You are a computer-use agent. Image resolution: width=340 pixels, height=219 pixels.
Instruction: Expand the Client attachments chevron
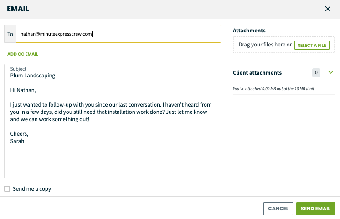click(x=330, y=72)
